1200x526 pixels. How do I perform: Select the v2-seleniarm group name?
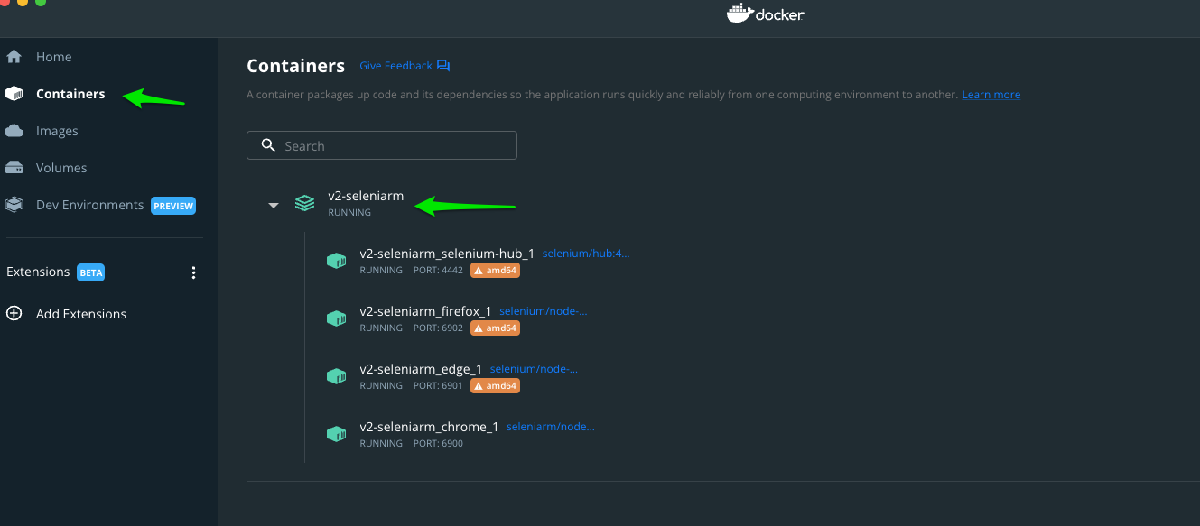pos(366,196)
